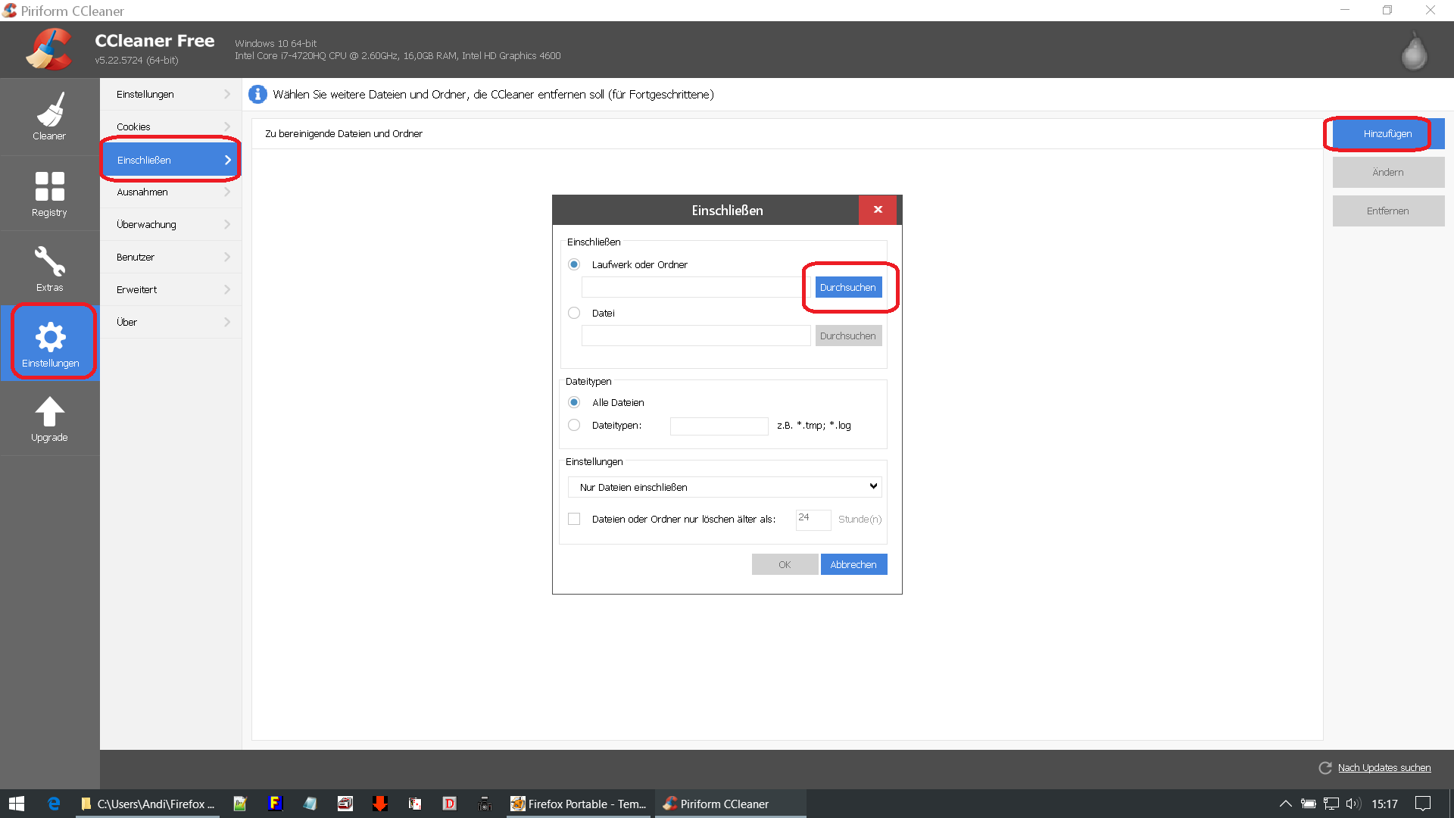Click the Laufwerk oder Ordner path field

pos(694,287)
